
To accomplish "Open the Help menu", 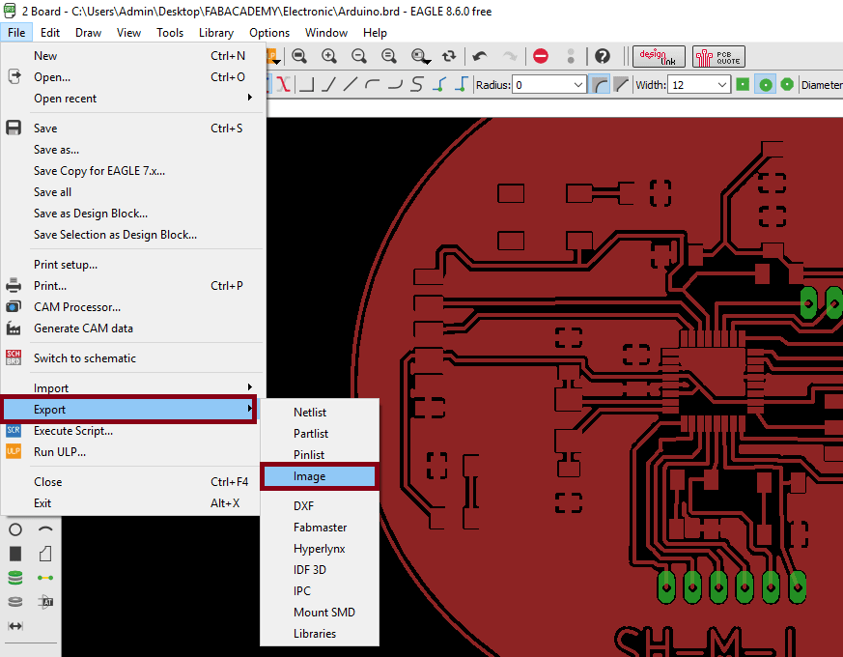I will [375, 33].
